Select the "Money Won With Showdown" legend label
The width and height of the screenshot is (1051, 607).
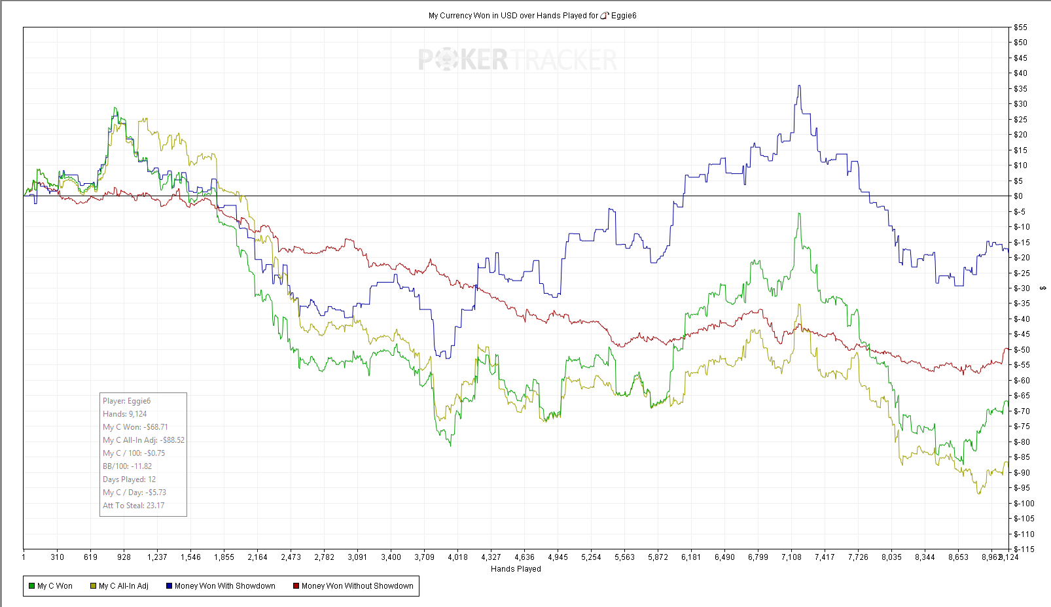(x=225, y=586)
